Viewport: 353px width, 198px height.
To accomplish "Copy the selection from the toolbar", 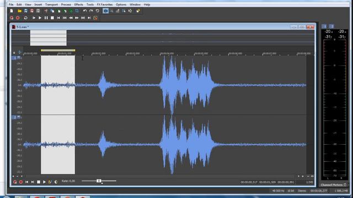I will click(52, 11).
